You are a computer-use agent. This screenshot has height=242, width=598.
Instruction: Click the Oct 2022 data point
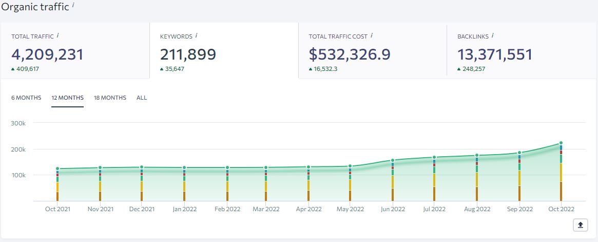pyautogui.click(x=561, y=143)
